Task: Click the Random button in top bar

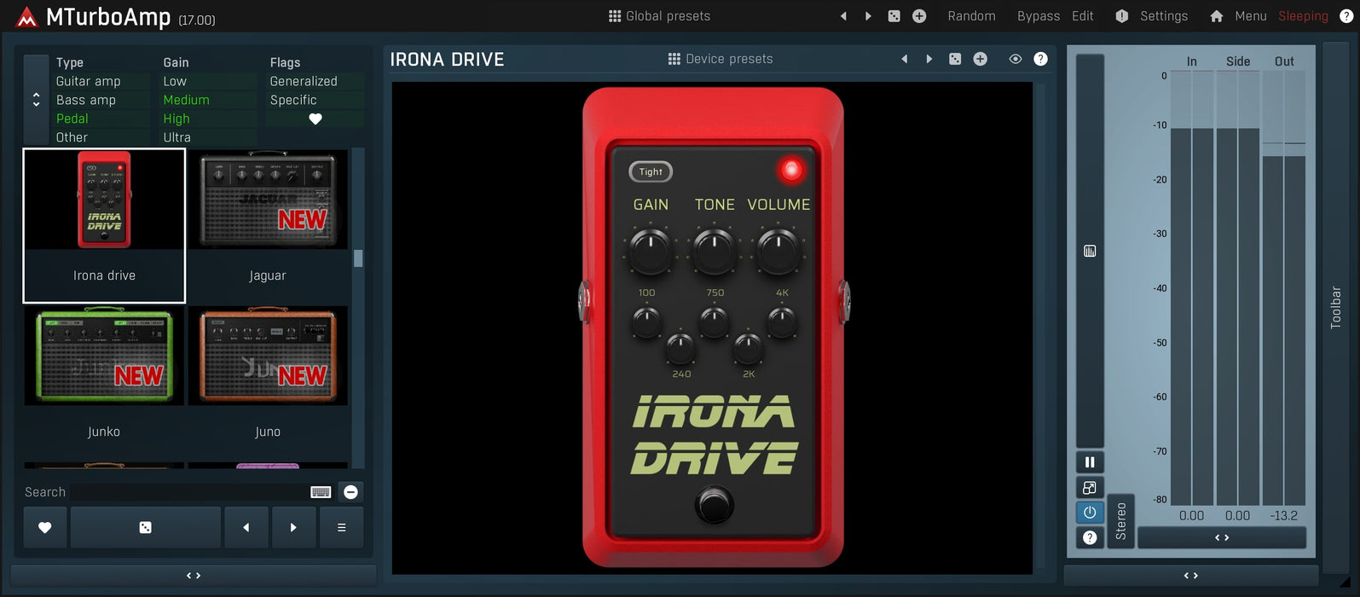Action: (971, 16)
